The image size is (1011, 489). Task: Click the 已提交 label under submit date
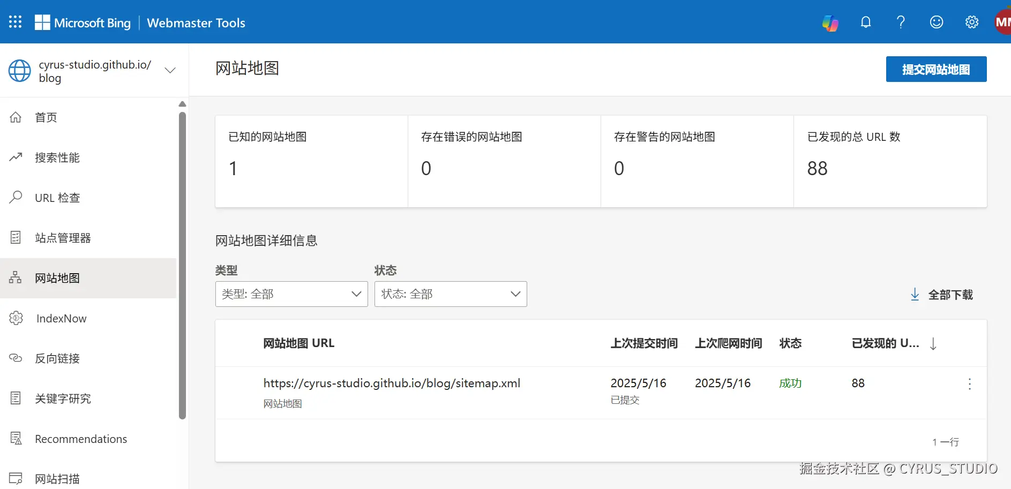pyautogui.click(x=625, y=400)
